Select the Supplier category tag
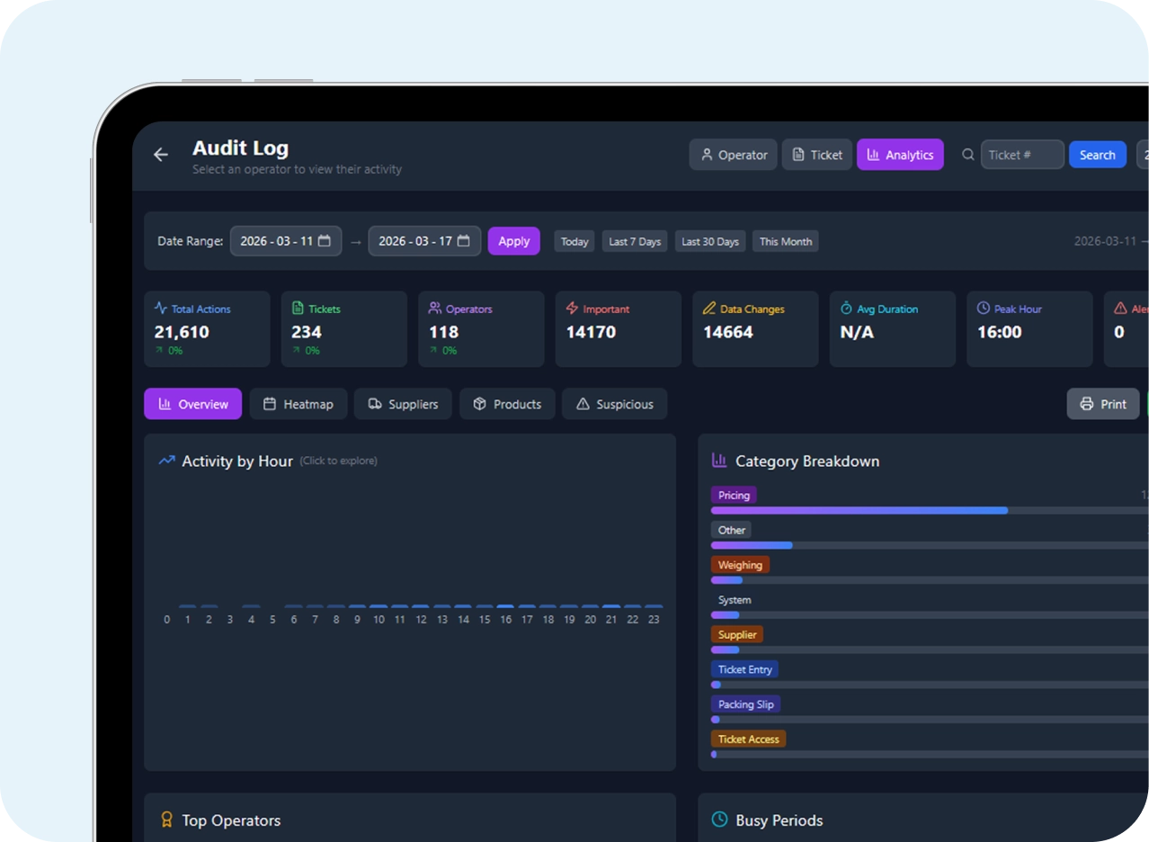This screenshot has height=842, width=1149. (737, 634)
